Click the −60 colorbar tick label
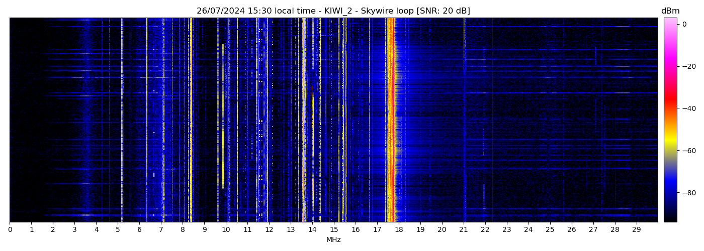The height and width of the screenshot is (251, 704). (688, 151)
